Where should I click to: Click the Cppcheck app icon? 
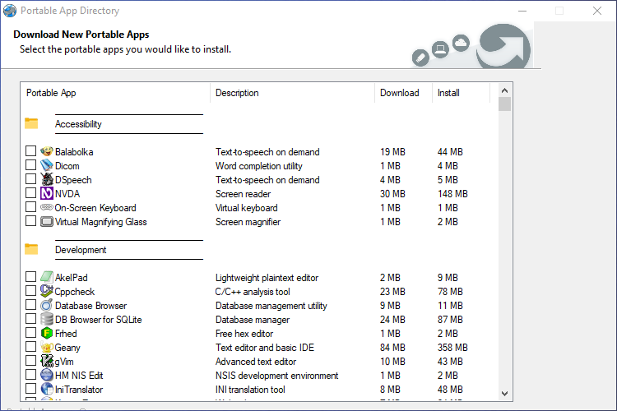[47, 292]
